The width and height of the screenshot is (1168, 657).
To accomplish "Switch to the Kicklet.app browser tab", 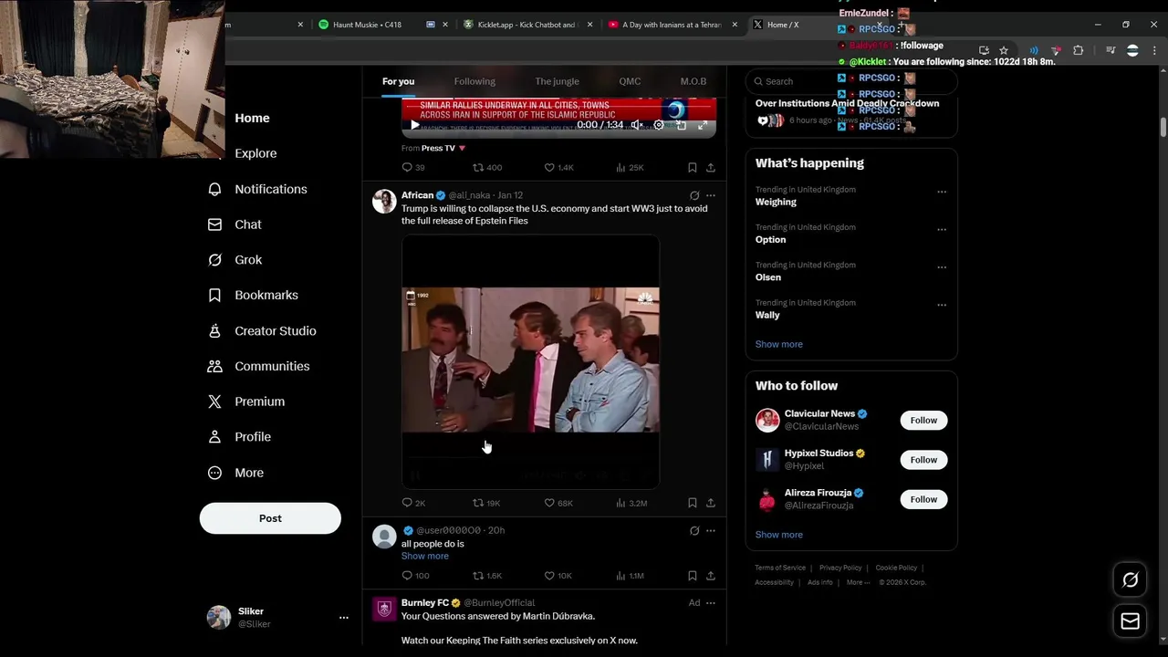I will pyautogui.click(x=527, y=25).
